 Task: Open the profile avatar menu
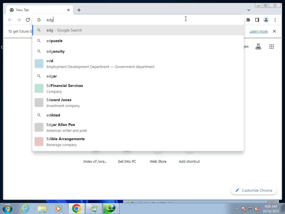(266, 20)
